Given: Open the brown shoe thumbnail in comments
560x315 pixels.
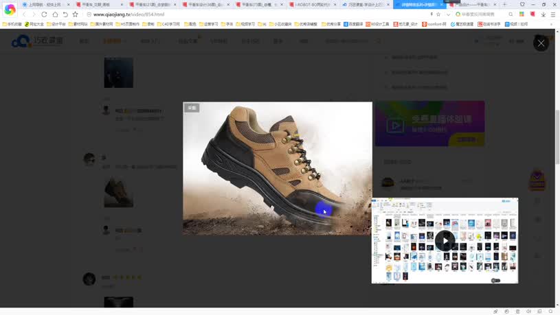Looking at the screenshot, I should tap(119, 193).
